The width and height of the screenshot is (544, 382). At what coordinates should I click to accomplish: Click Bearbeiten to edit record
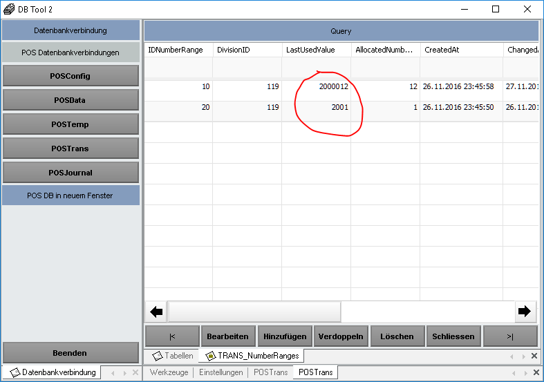point(228,336)
